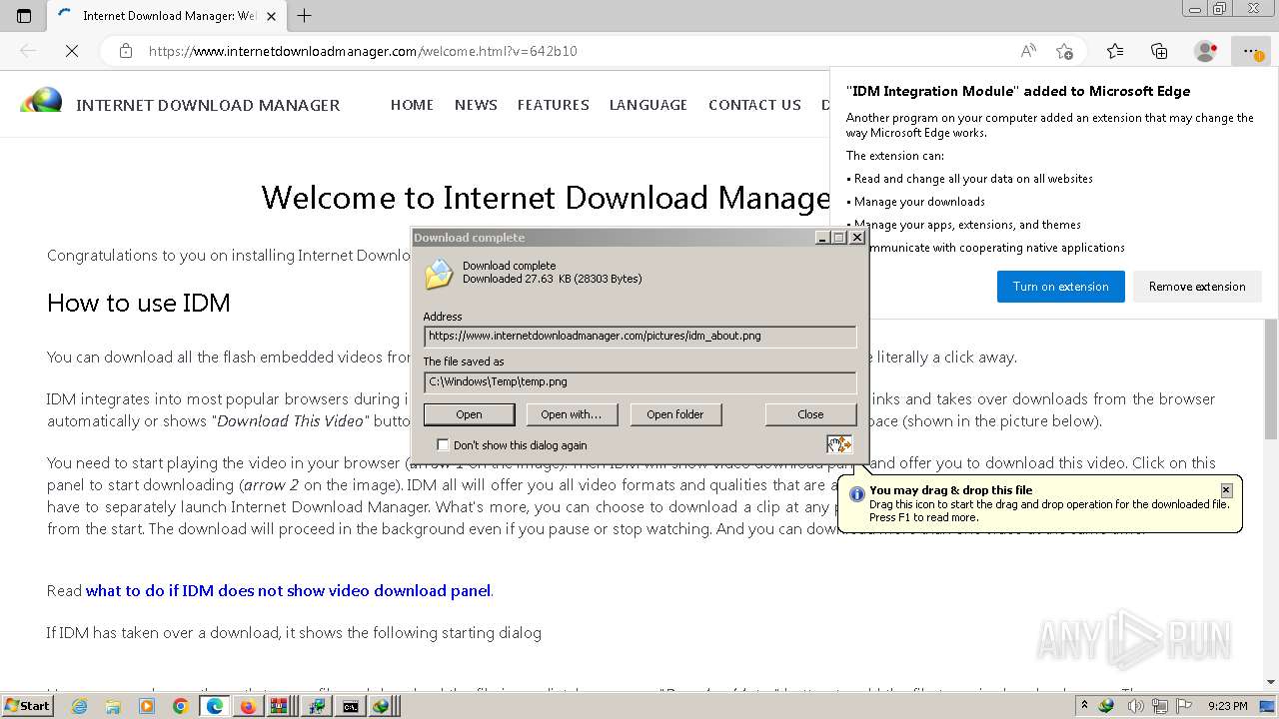Click the download Address field
The width and height of the screenshot is (1279, 719).
tap(639, 337)
